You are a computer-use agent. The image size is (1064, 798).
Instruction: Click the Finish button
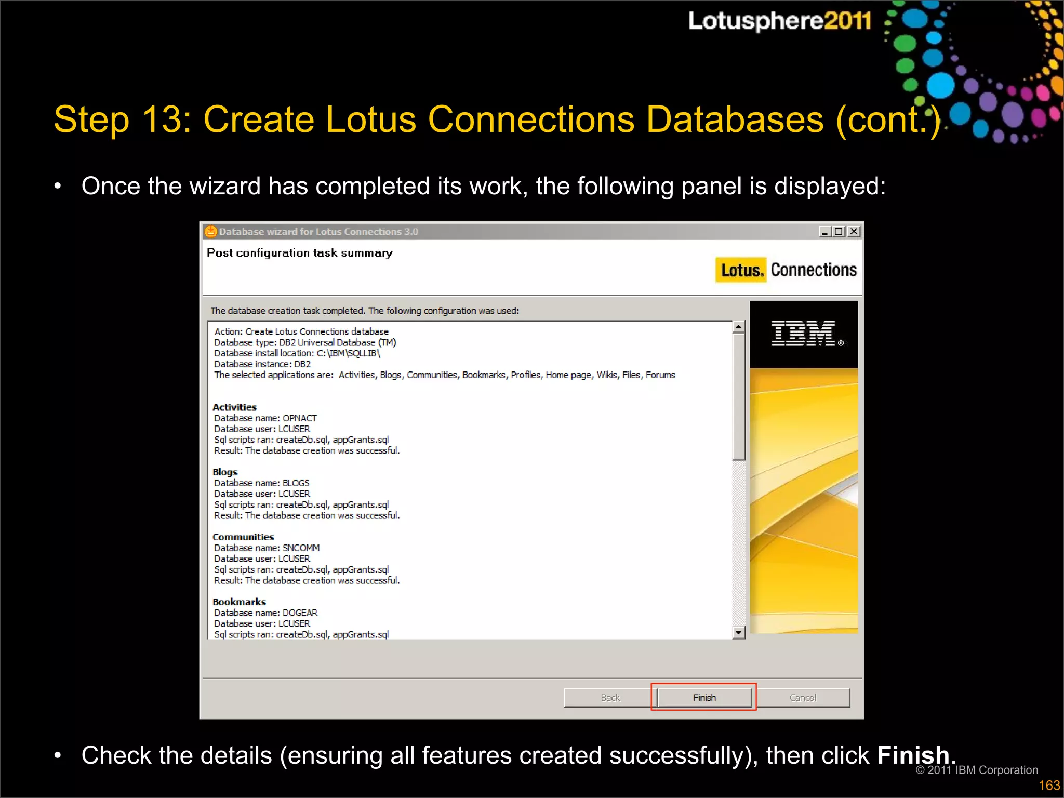[x=704, y=697]
